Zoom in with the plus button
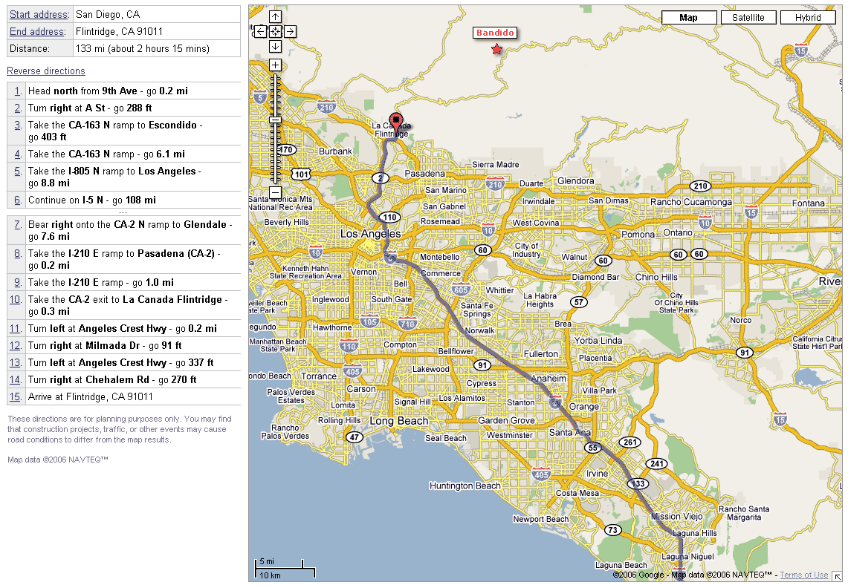 (275, 65)
